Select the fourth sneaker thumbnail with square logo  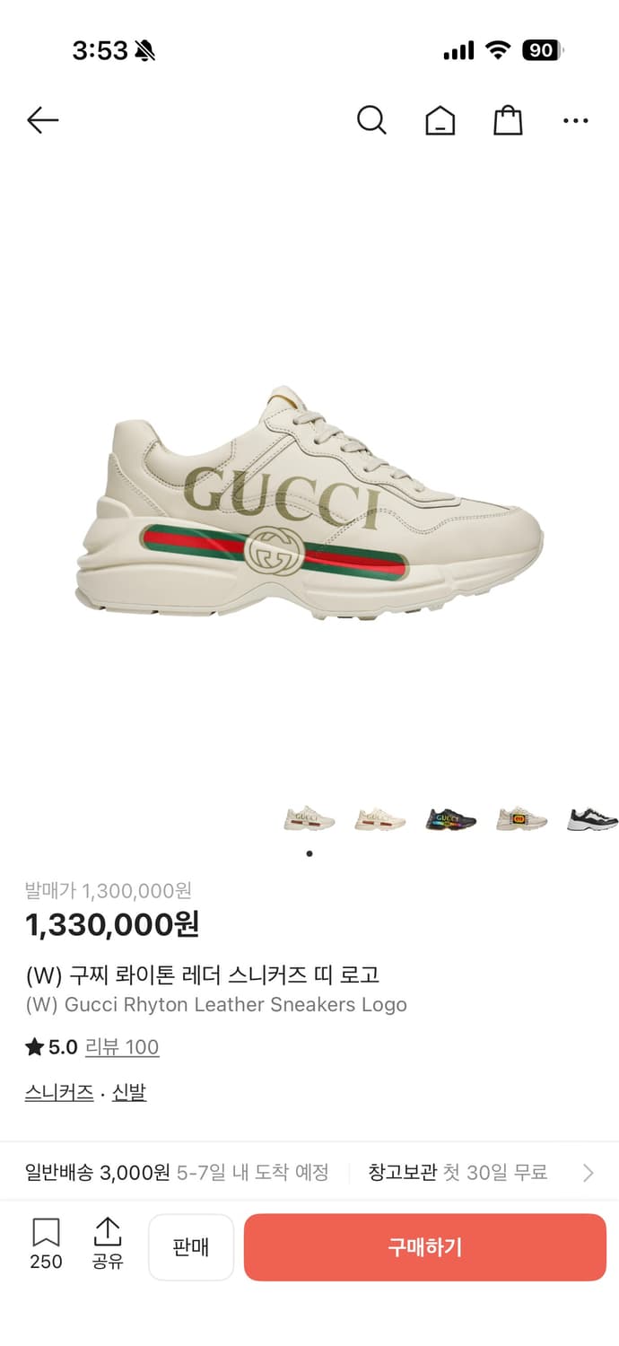pyautogui.click(x=521, y=818)
